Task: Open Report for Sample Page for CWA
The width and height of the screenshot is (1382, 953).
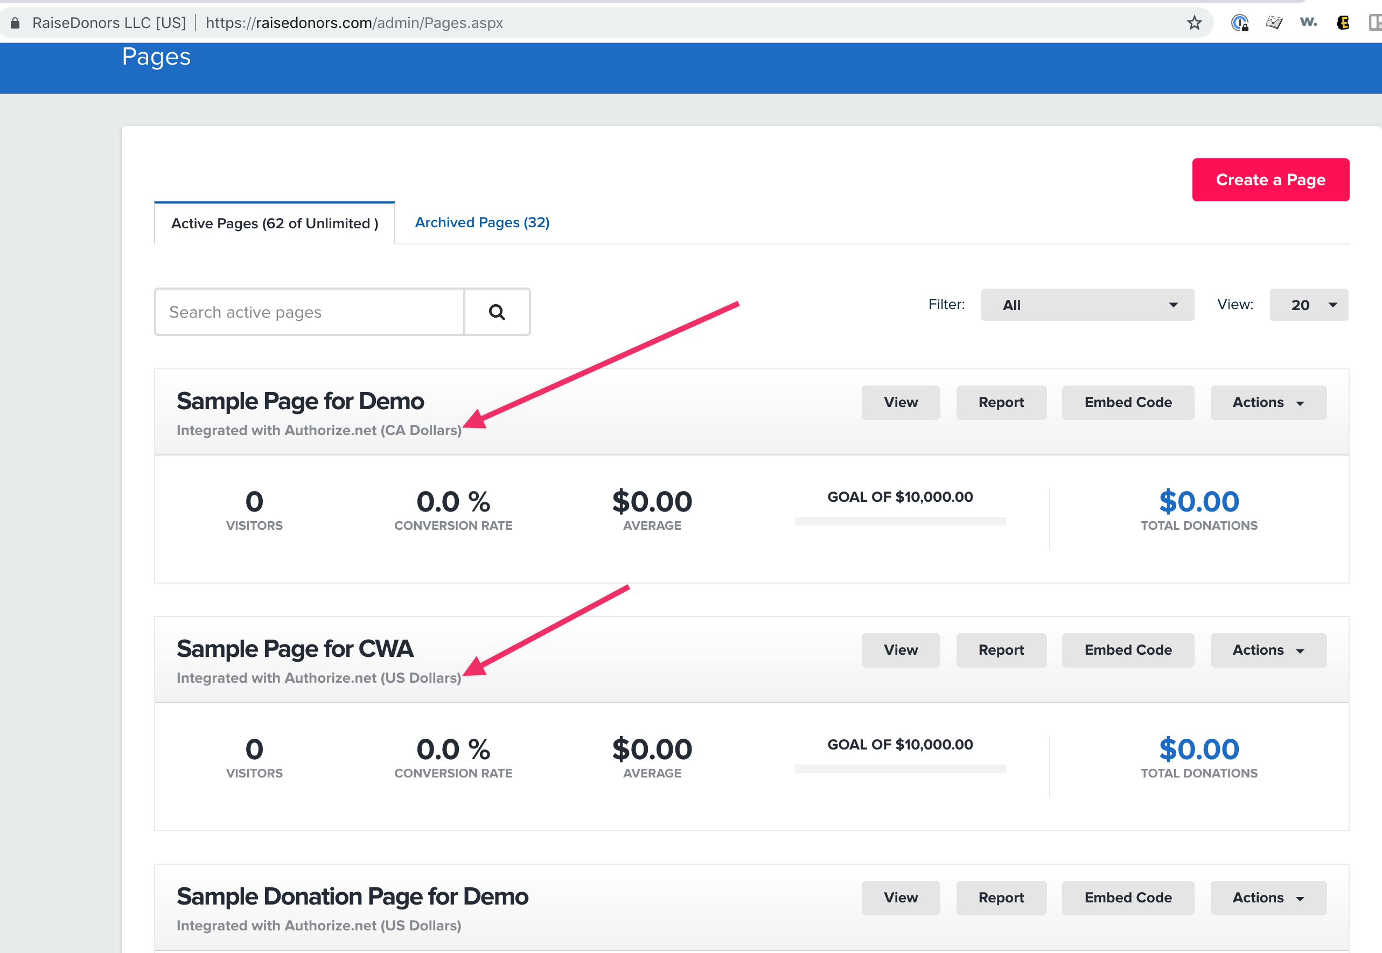Action: [1001, 650]
